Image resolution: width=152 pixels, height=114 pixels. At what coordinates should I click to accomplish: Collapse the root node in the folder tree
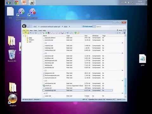(23, 36)
